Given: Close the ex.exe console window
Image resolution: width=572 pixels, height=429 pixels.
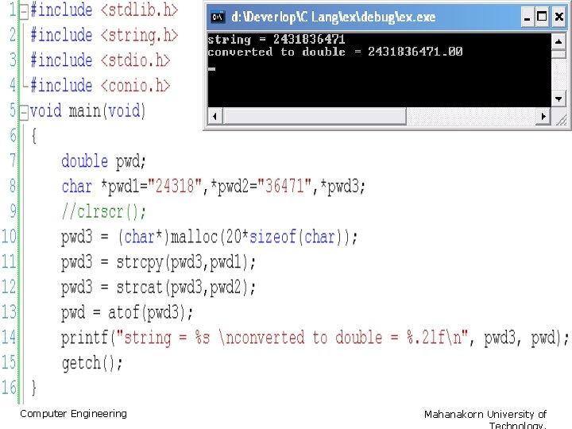Looking at the screenshot, I should [x=558, y=17].
